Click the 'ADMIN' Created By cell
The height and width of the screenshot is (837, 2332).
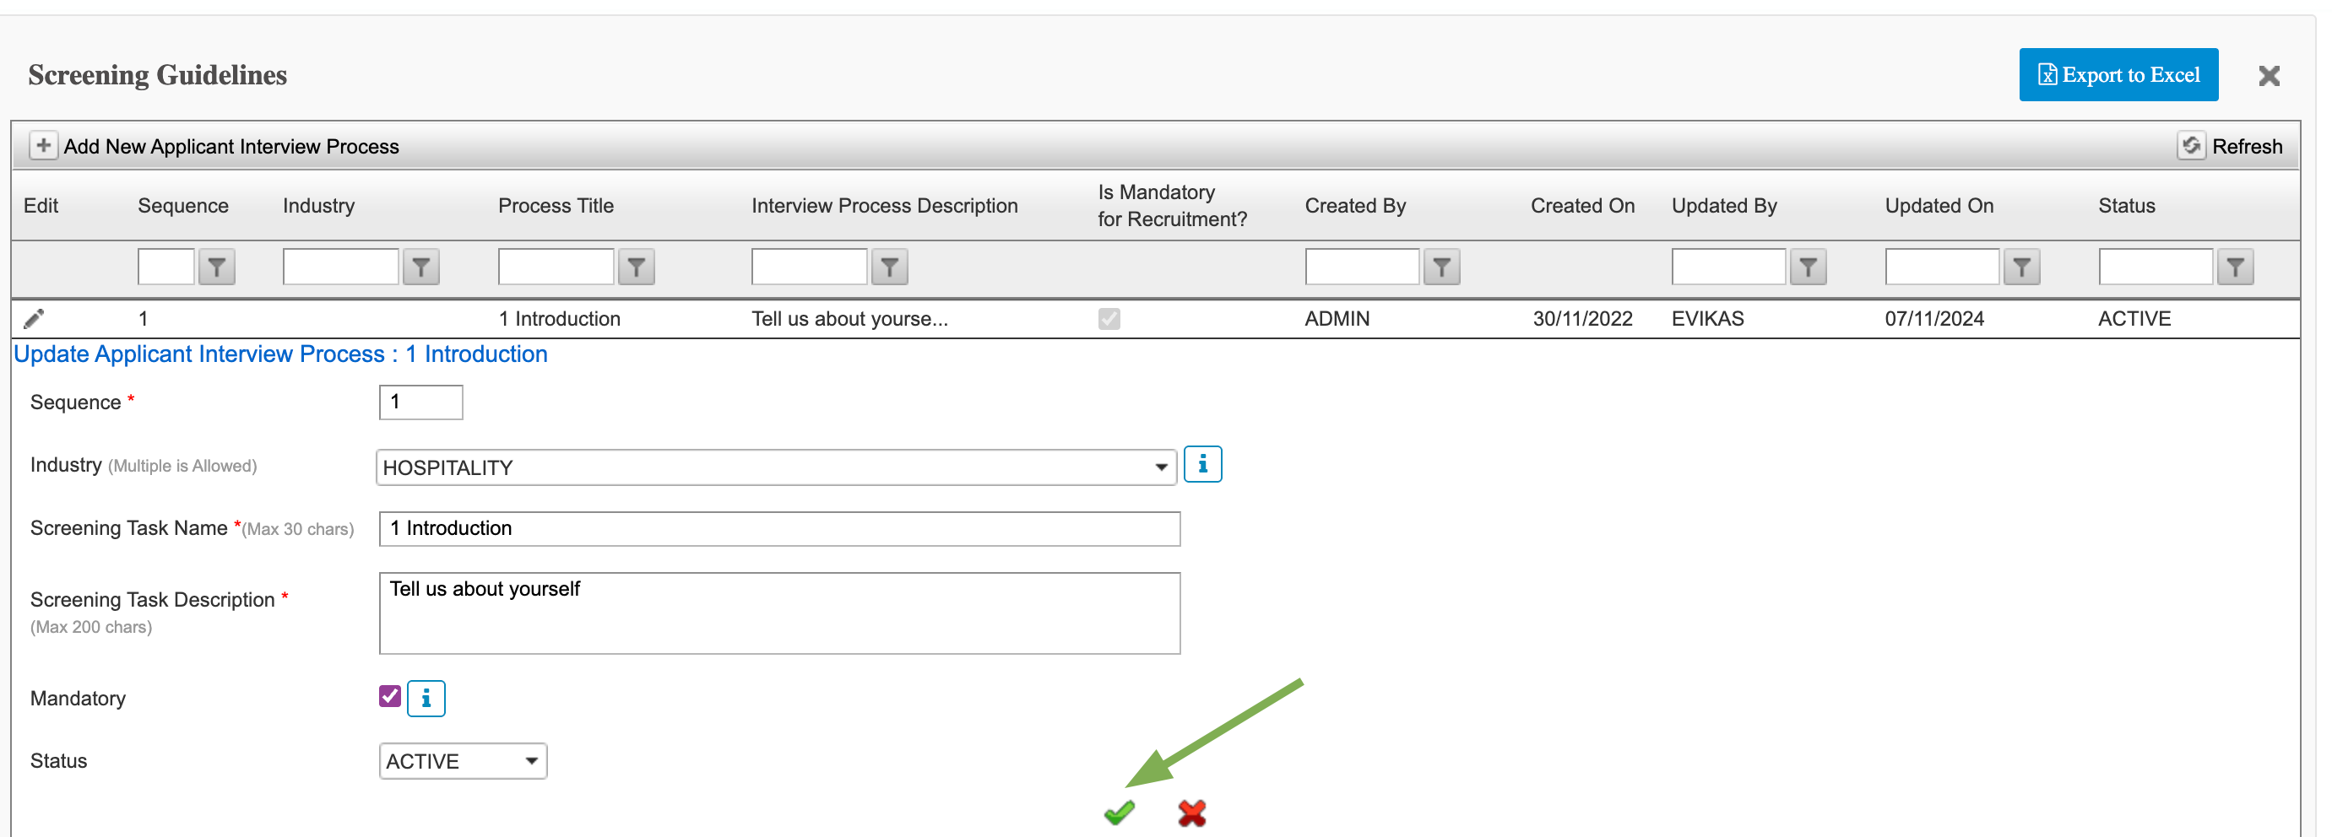click(x=1337, y=318)
